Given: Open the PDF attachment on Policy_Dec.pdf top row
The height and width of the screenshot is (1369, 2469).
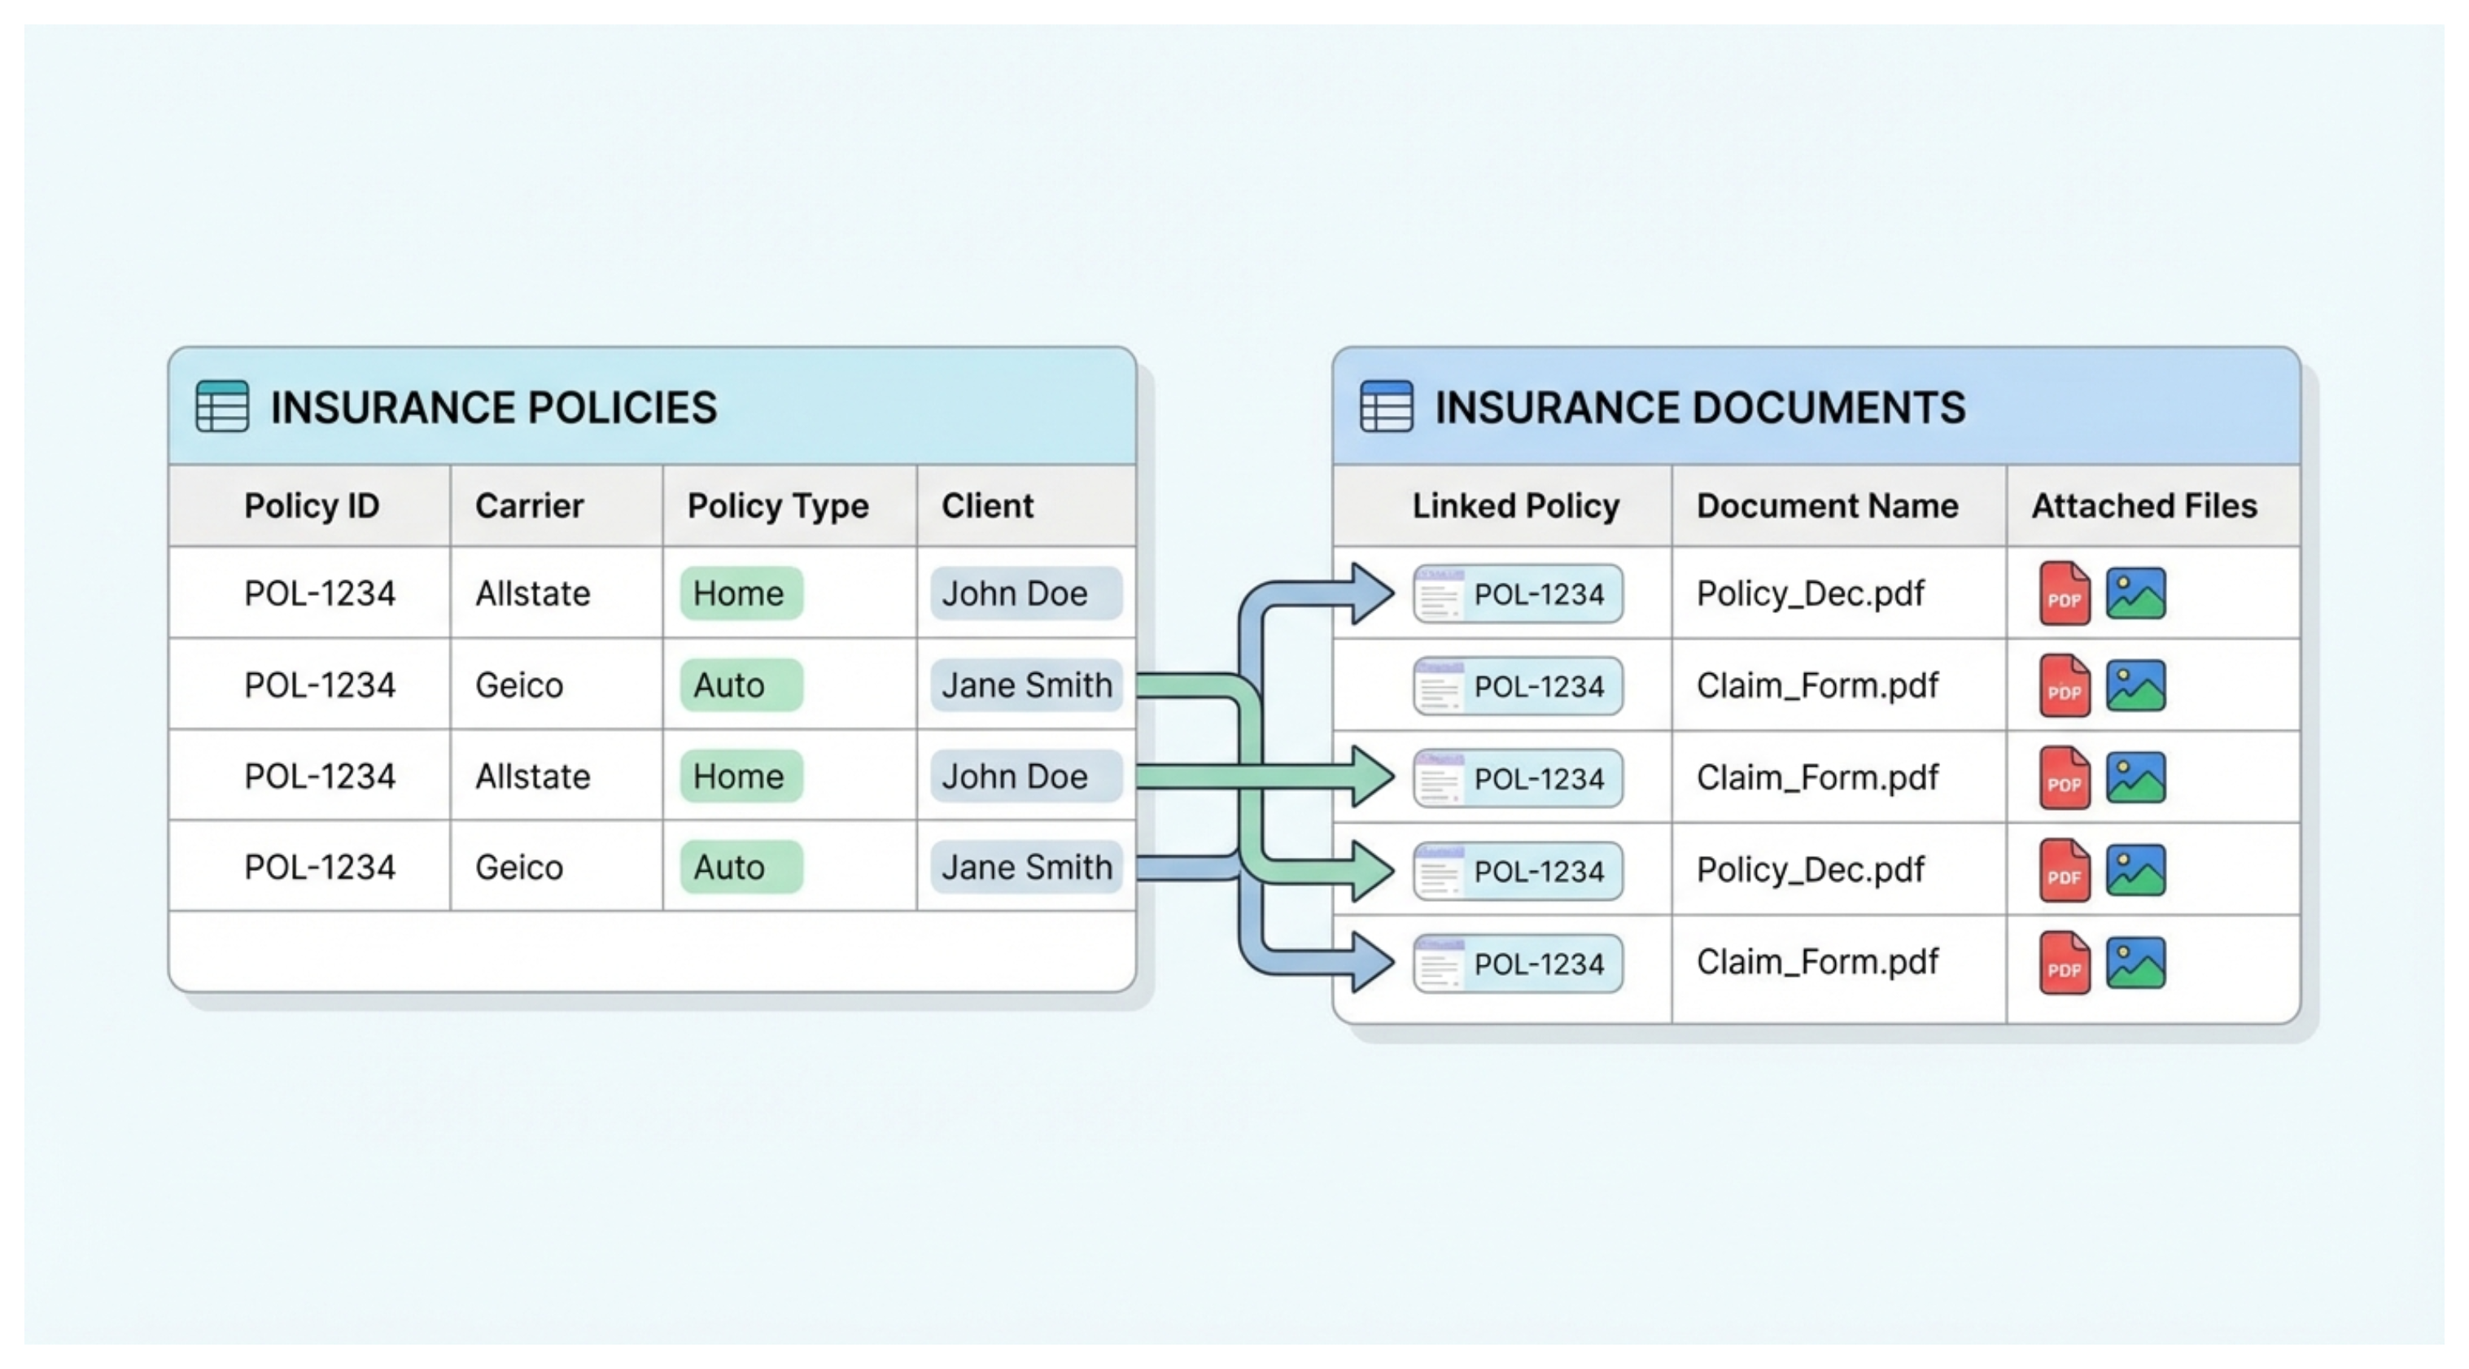Looking at the screenshot, I should (2065, 593).
